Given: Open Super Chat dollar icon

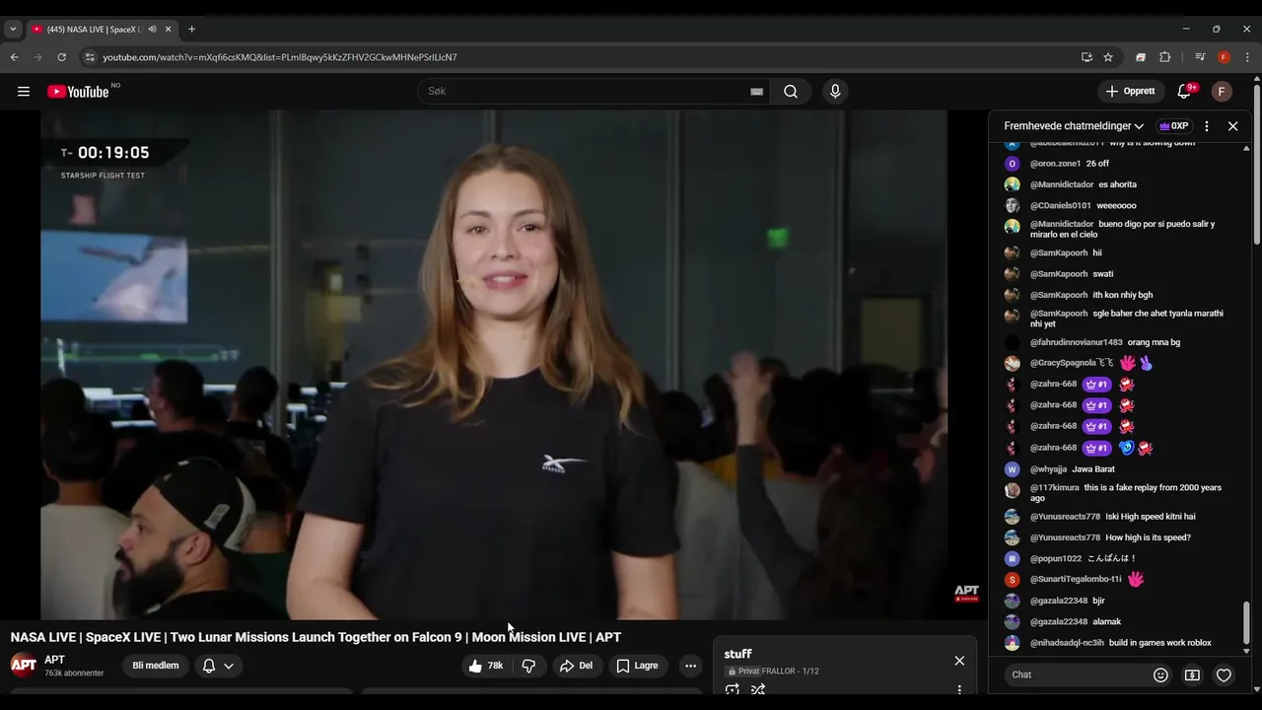Looking at the screenshot, I should 1192,675.
